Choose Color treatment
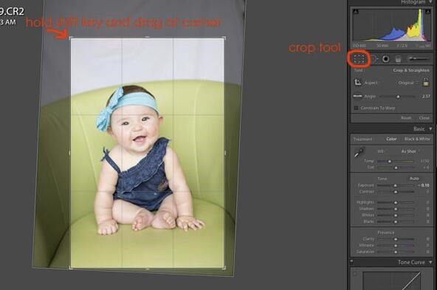 [x=391, y=139]
